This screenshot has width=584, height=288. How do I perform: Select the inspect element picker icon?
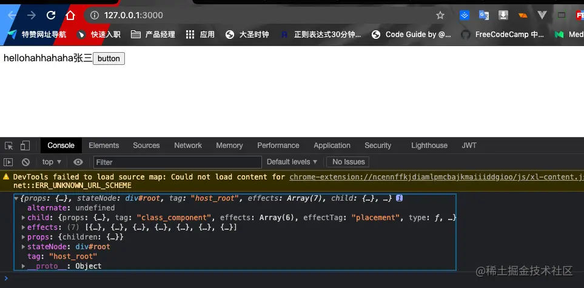9,146
